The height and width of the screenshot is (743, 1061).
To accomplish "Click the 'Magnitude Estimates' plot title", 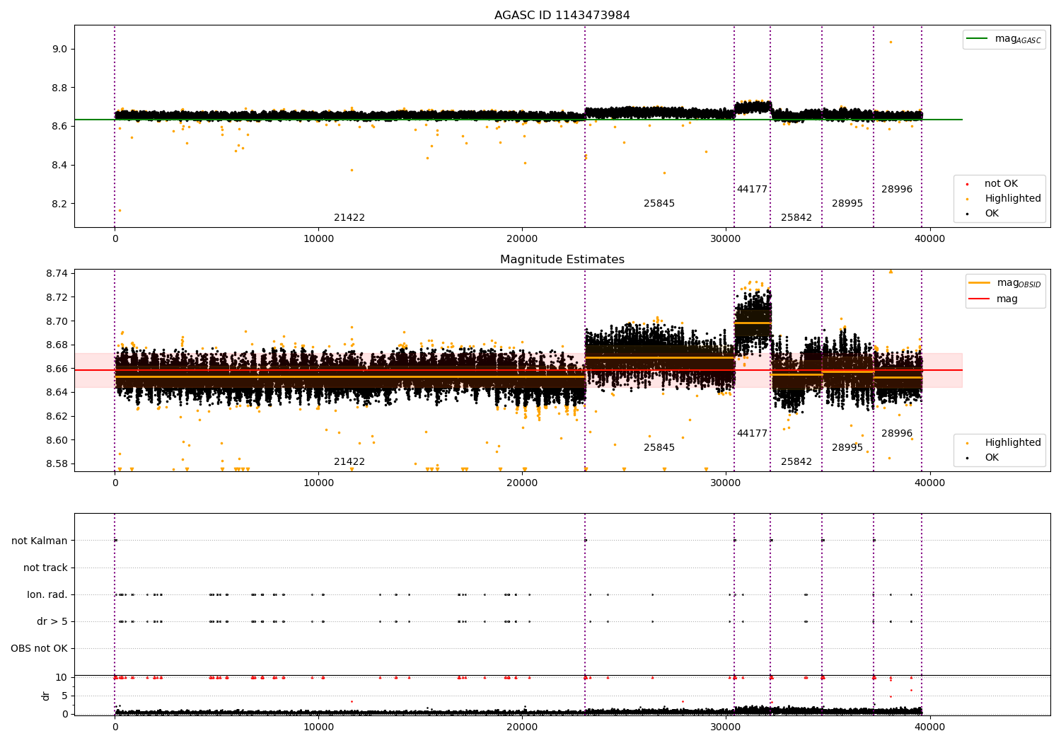I will click(562, 260).
